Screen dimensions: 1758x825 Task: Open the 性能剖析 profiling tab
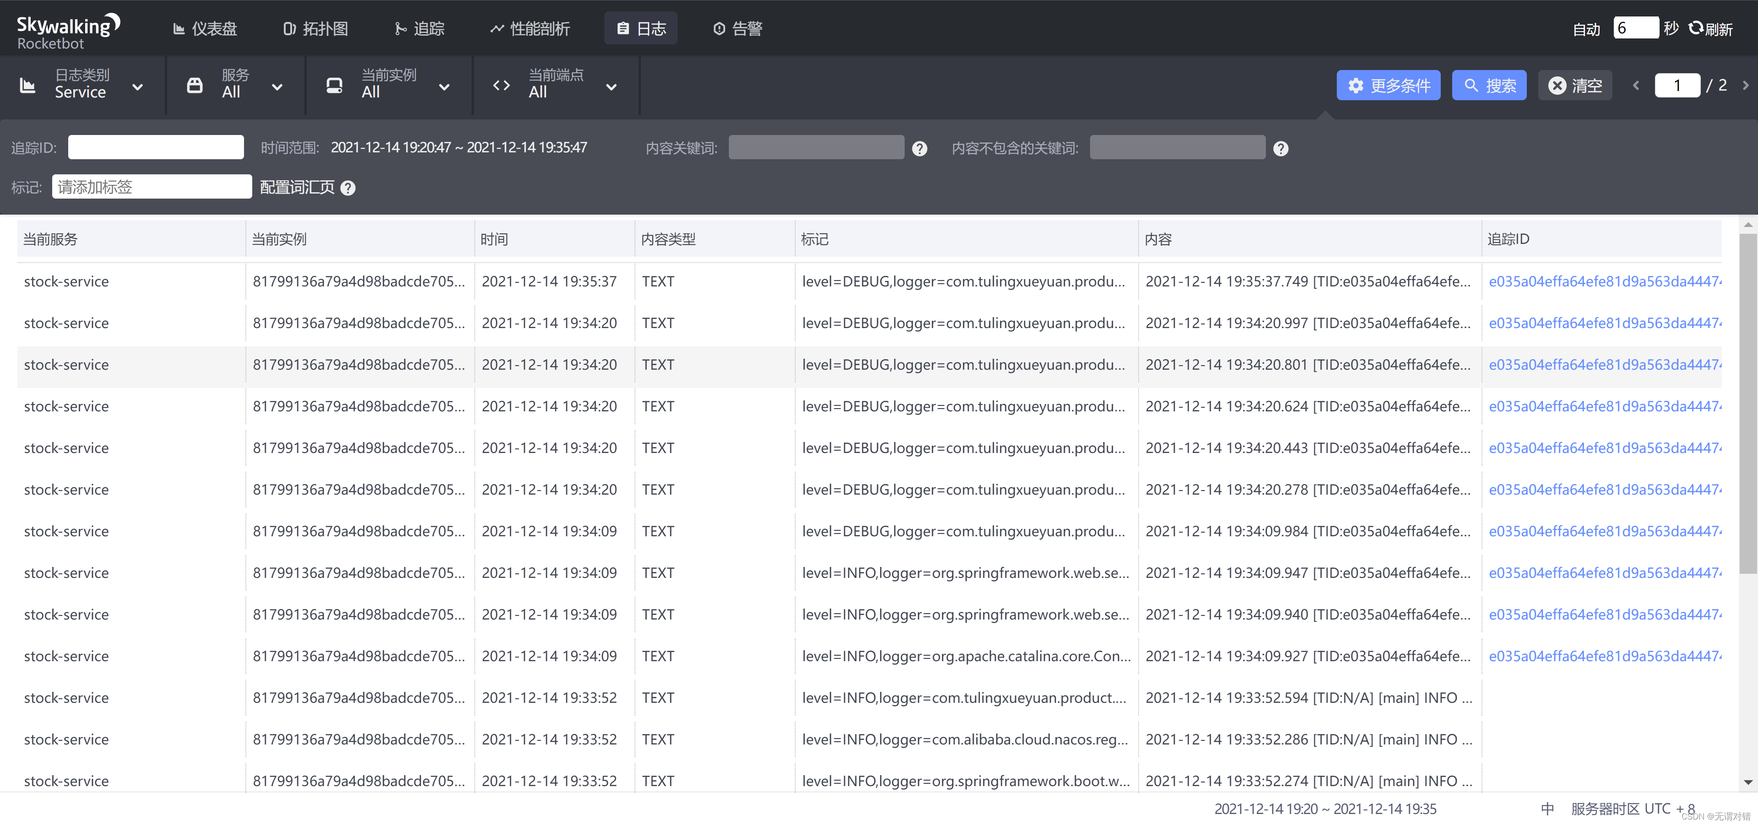530,29
